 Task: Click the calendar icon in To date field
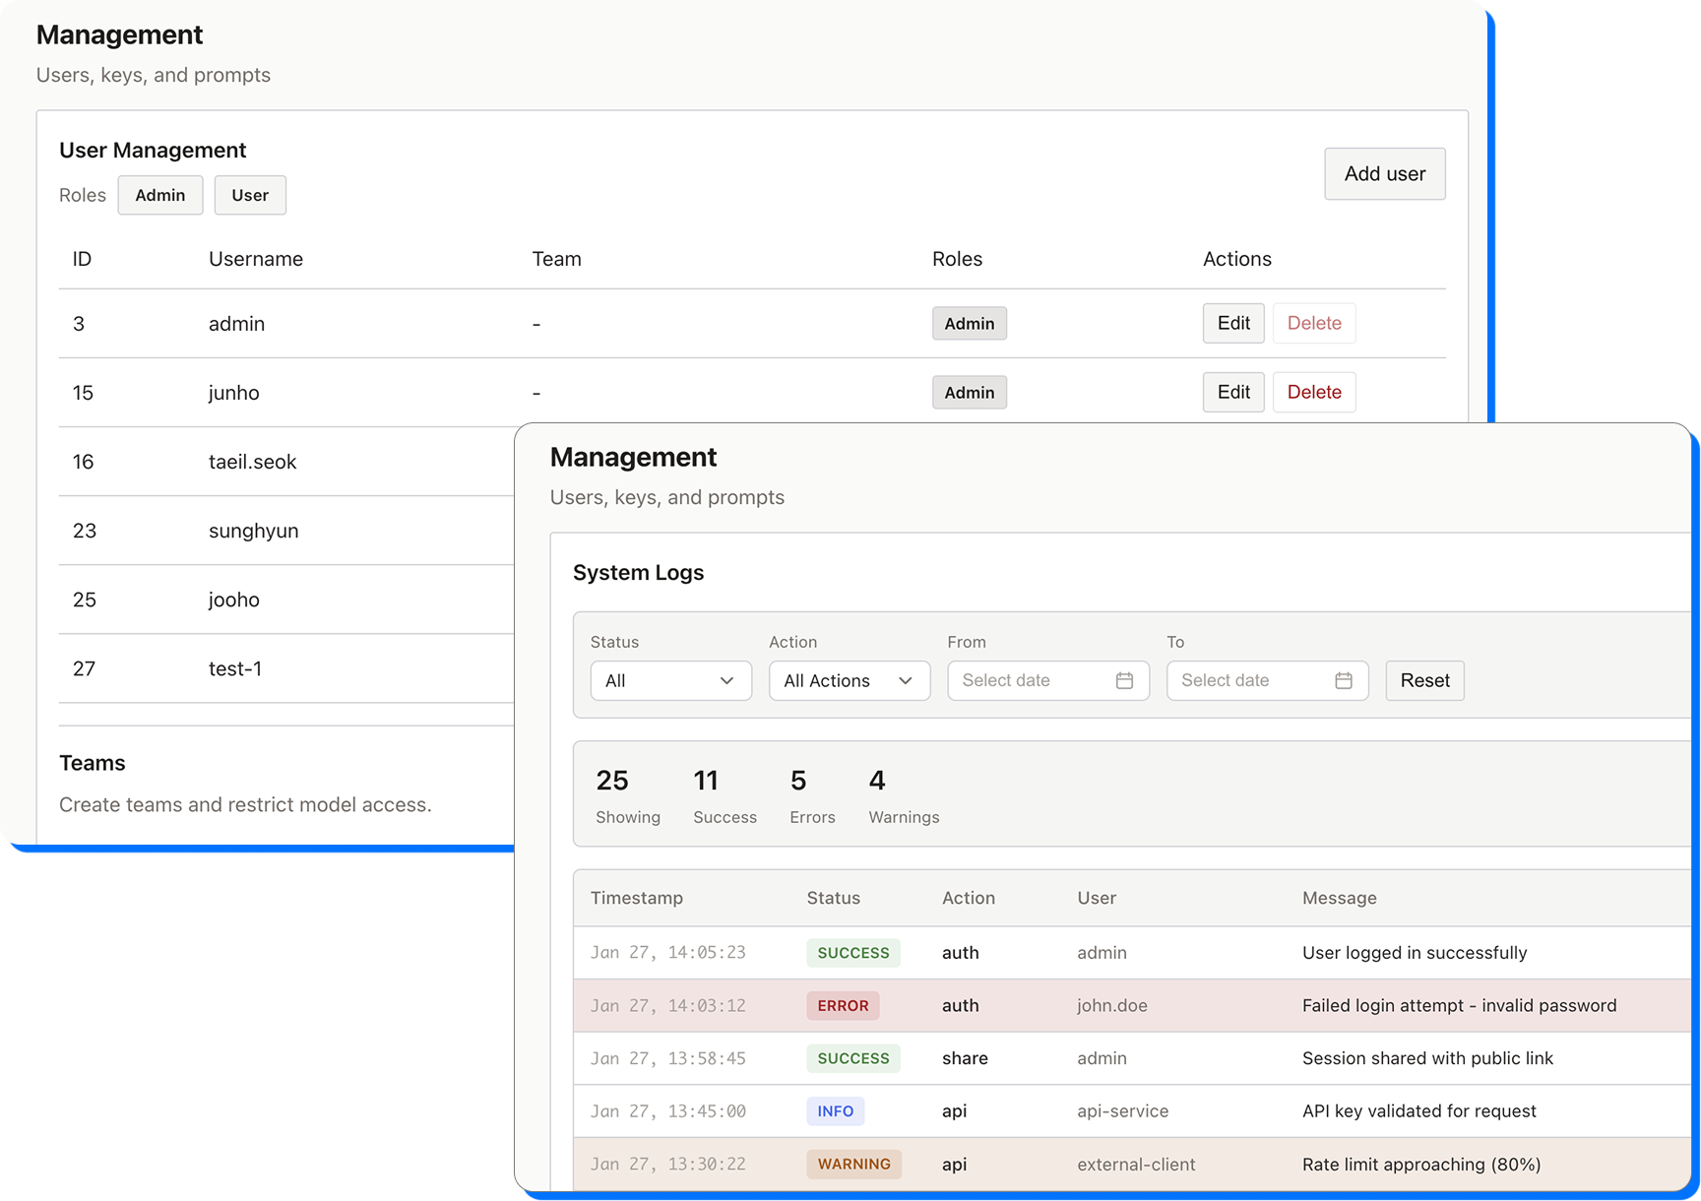pos(1343,681)
